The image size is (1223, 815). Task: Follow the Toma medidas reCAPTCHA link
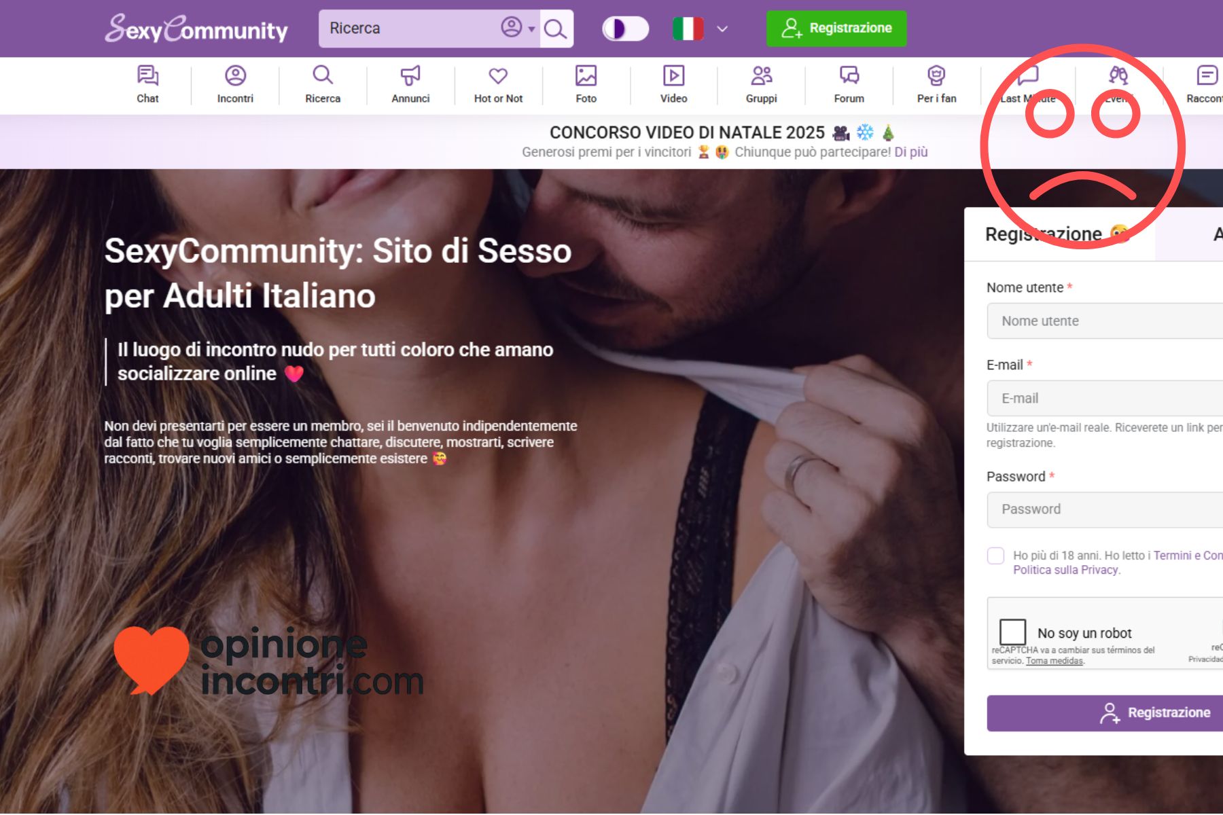click(1054, 661)
